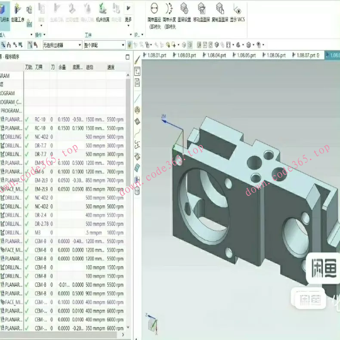Sort by the 刀轨 column header
340x340 pixels.
pos(29,67)
